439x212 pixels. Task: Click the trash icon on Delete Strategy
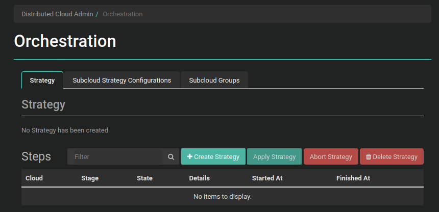point(369,157)
